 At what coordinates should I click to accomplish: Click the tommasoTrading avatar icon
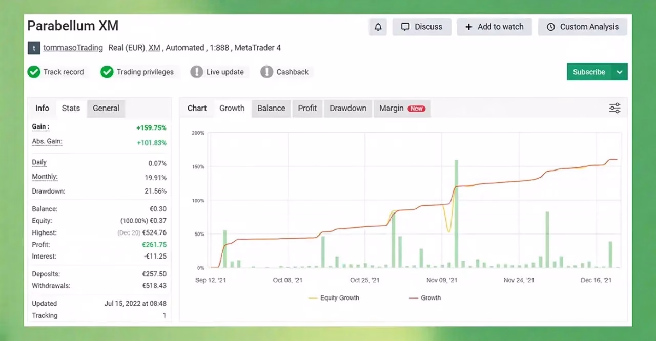pyautogui.click(x=33, y=48)
